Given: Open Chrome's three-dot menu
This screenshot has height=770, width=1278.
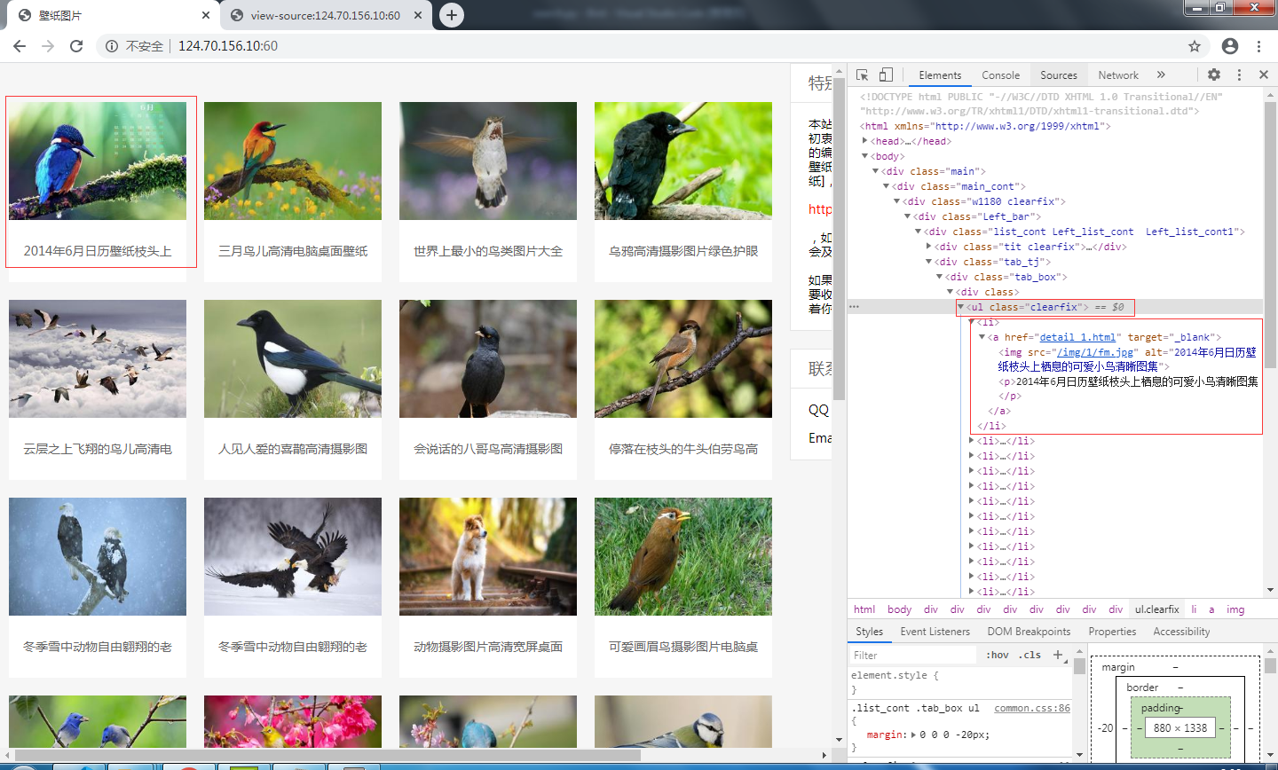Looking at the screenshot, I should click(x=1258, y=46).
